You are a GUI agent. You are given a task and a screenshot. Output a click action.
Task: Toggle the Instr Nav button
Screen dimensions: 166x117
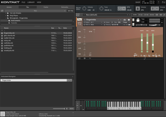[70, 11]
